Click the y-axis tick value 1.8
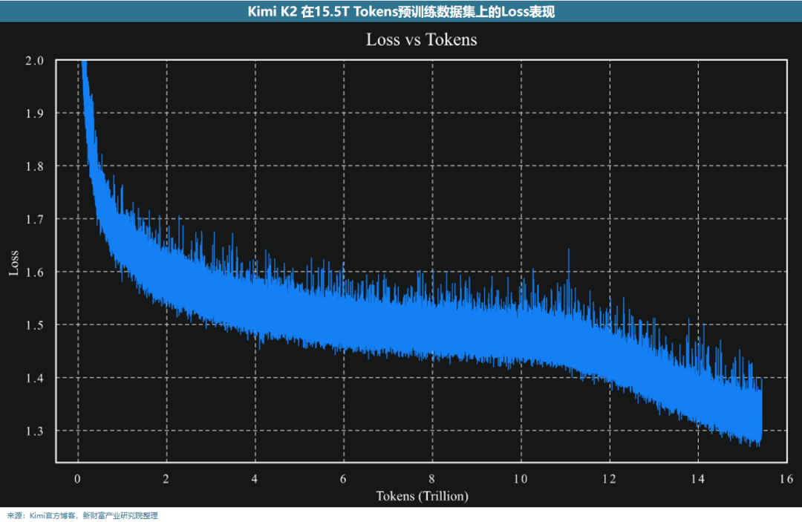Image resolution: width=802 pixels, height=522 pixels. point(35,166)
